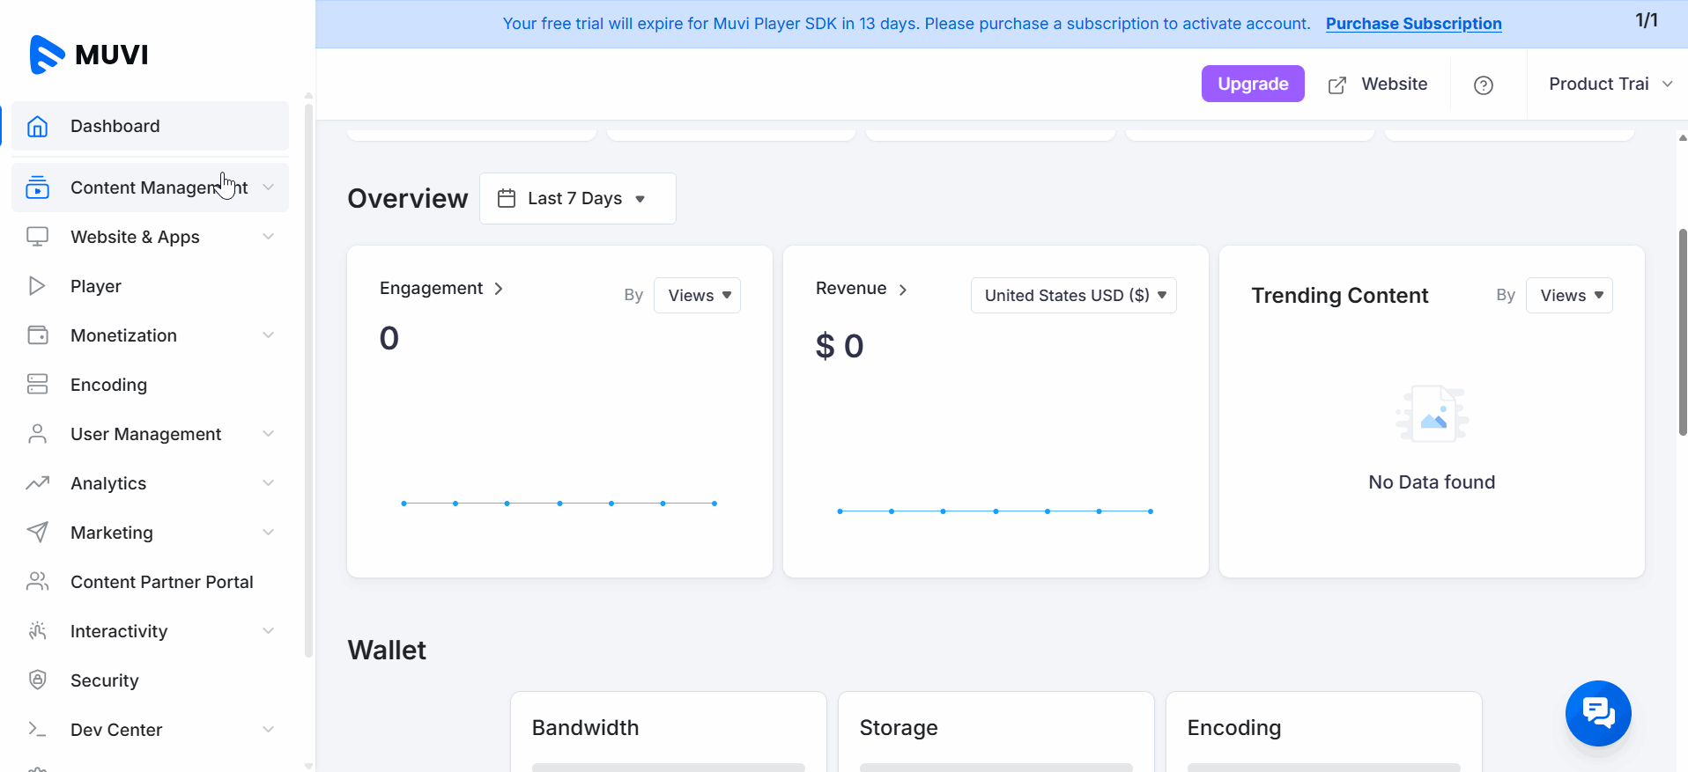
Task: Follow the Purchase Subscription link
Action: (1413, 24)
